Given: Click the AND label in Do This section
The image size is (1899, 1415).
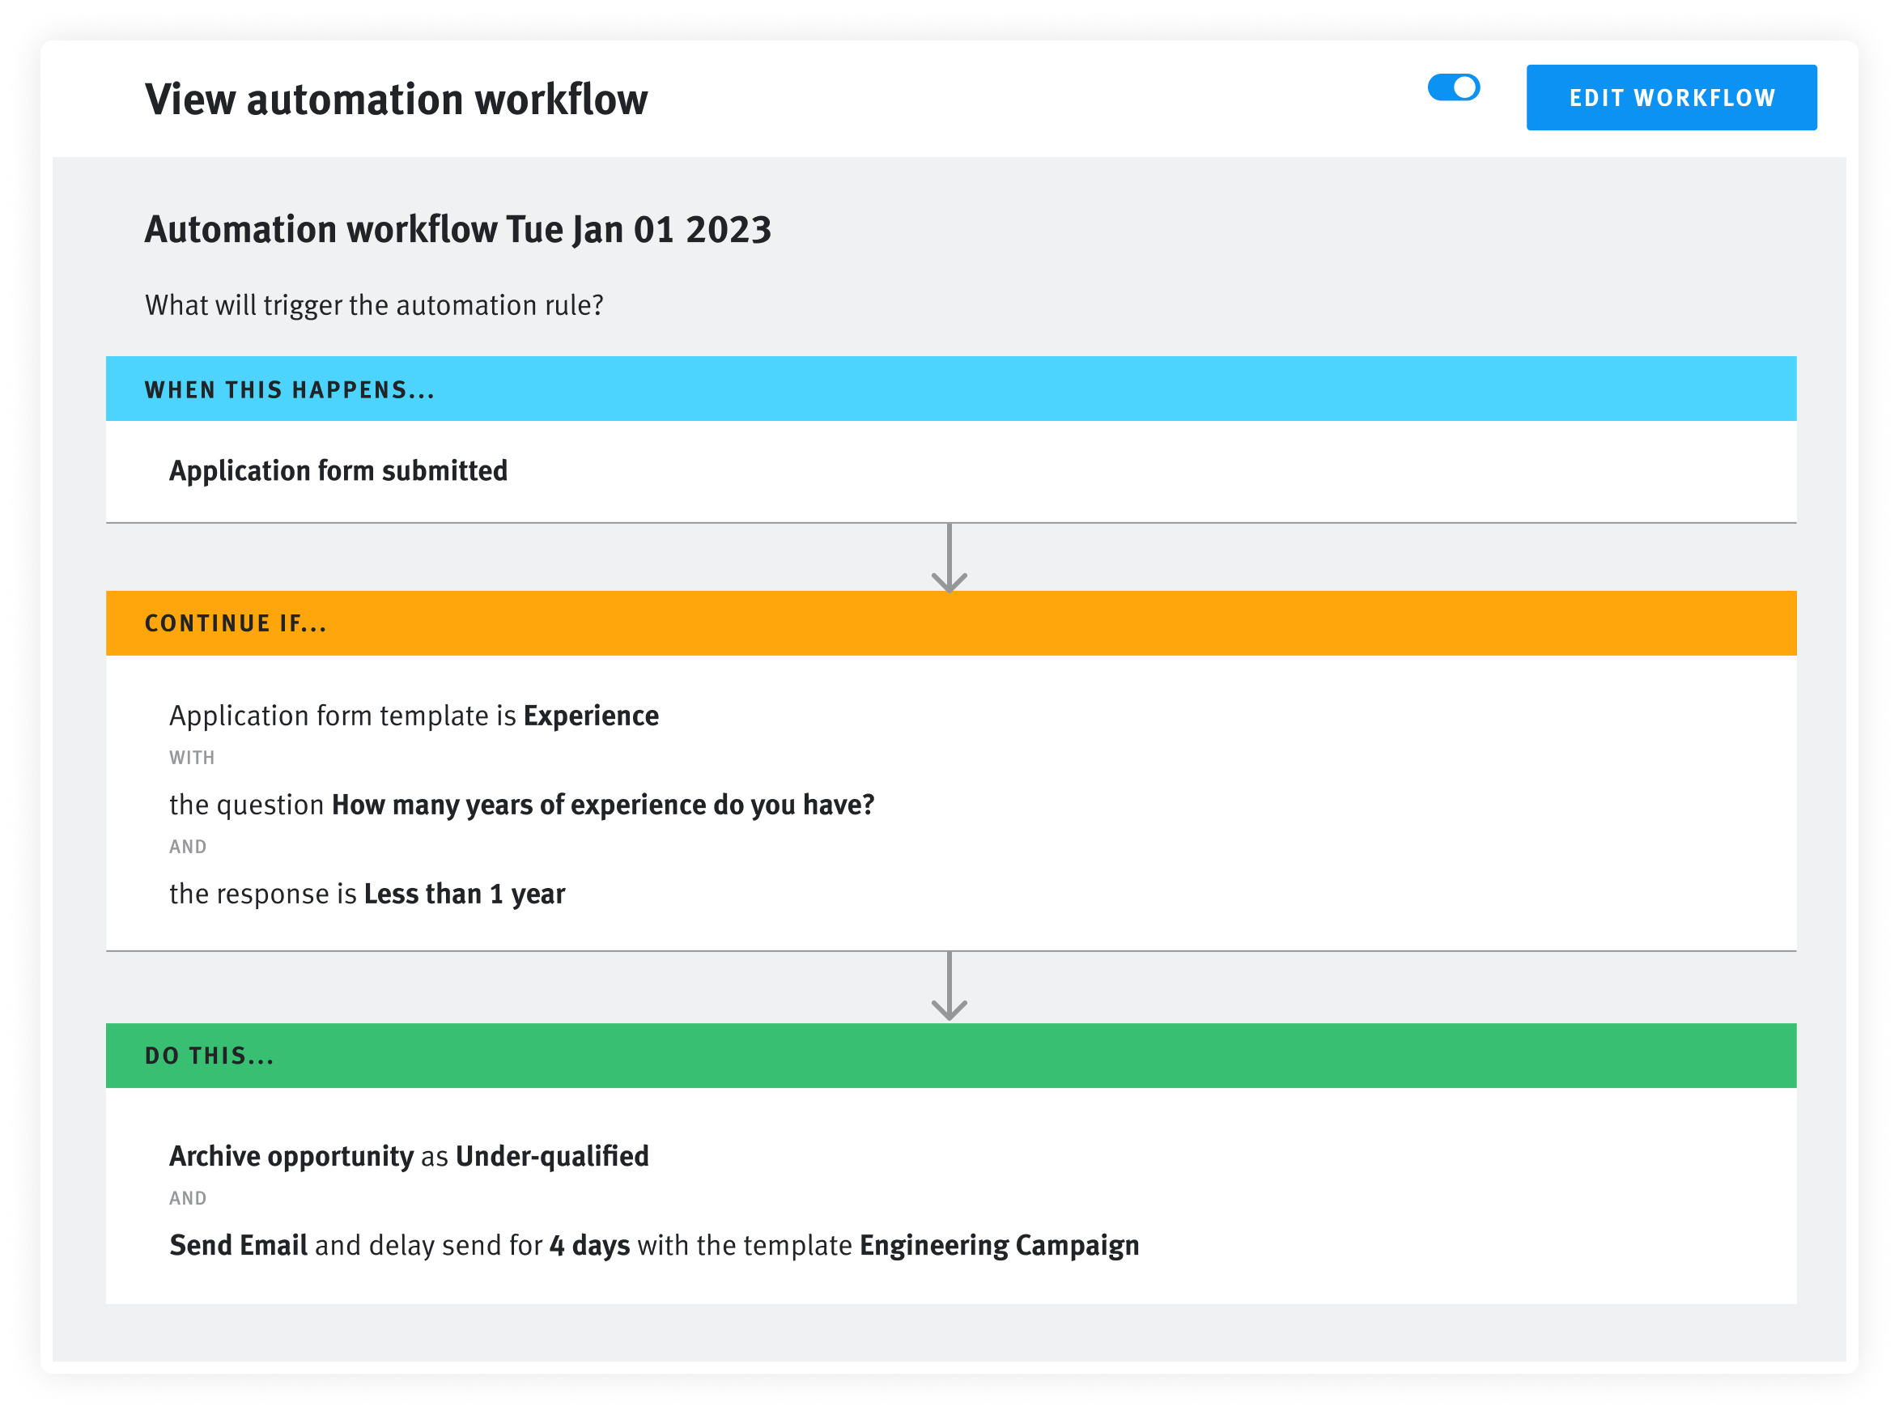Looking at the screenshot, I should tap(188, 1198).
